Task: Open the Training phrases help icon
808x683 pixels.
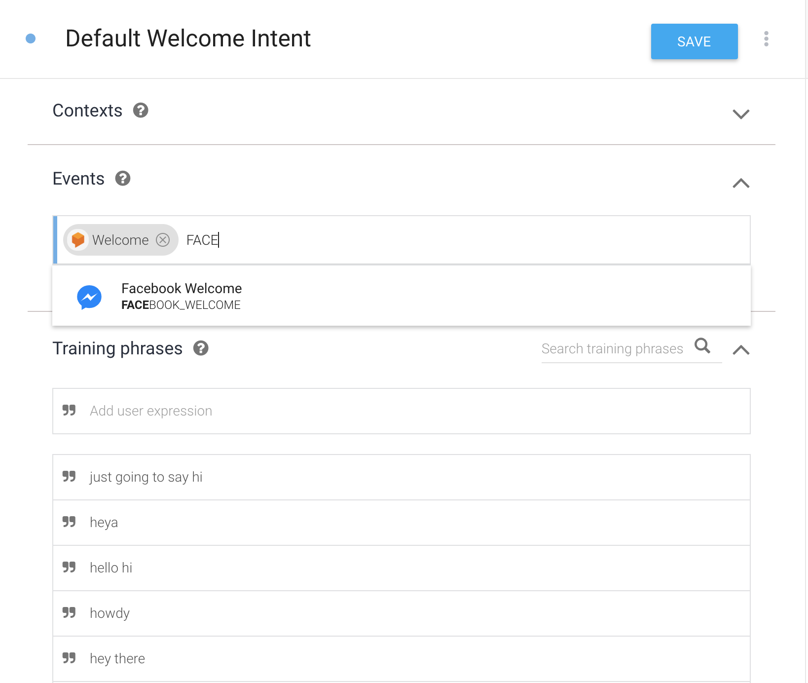Action: click(x=201, y=348)
